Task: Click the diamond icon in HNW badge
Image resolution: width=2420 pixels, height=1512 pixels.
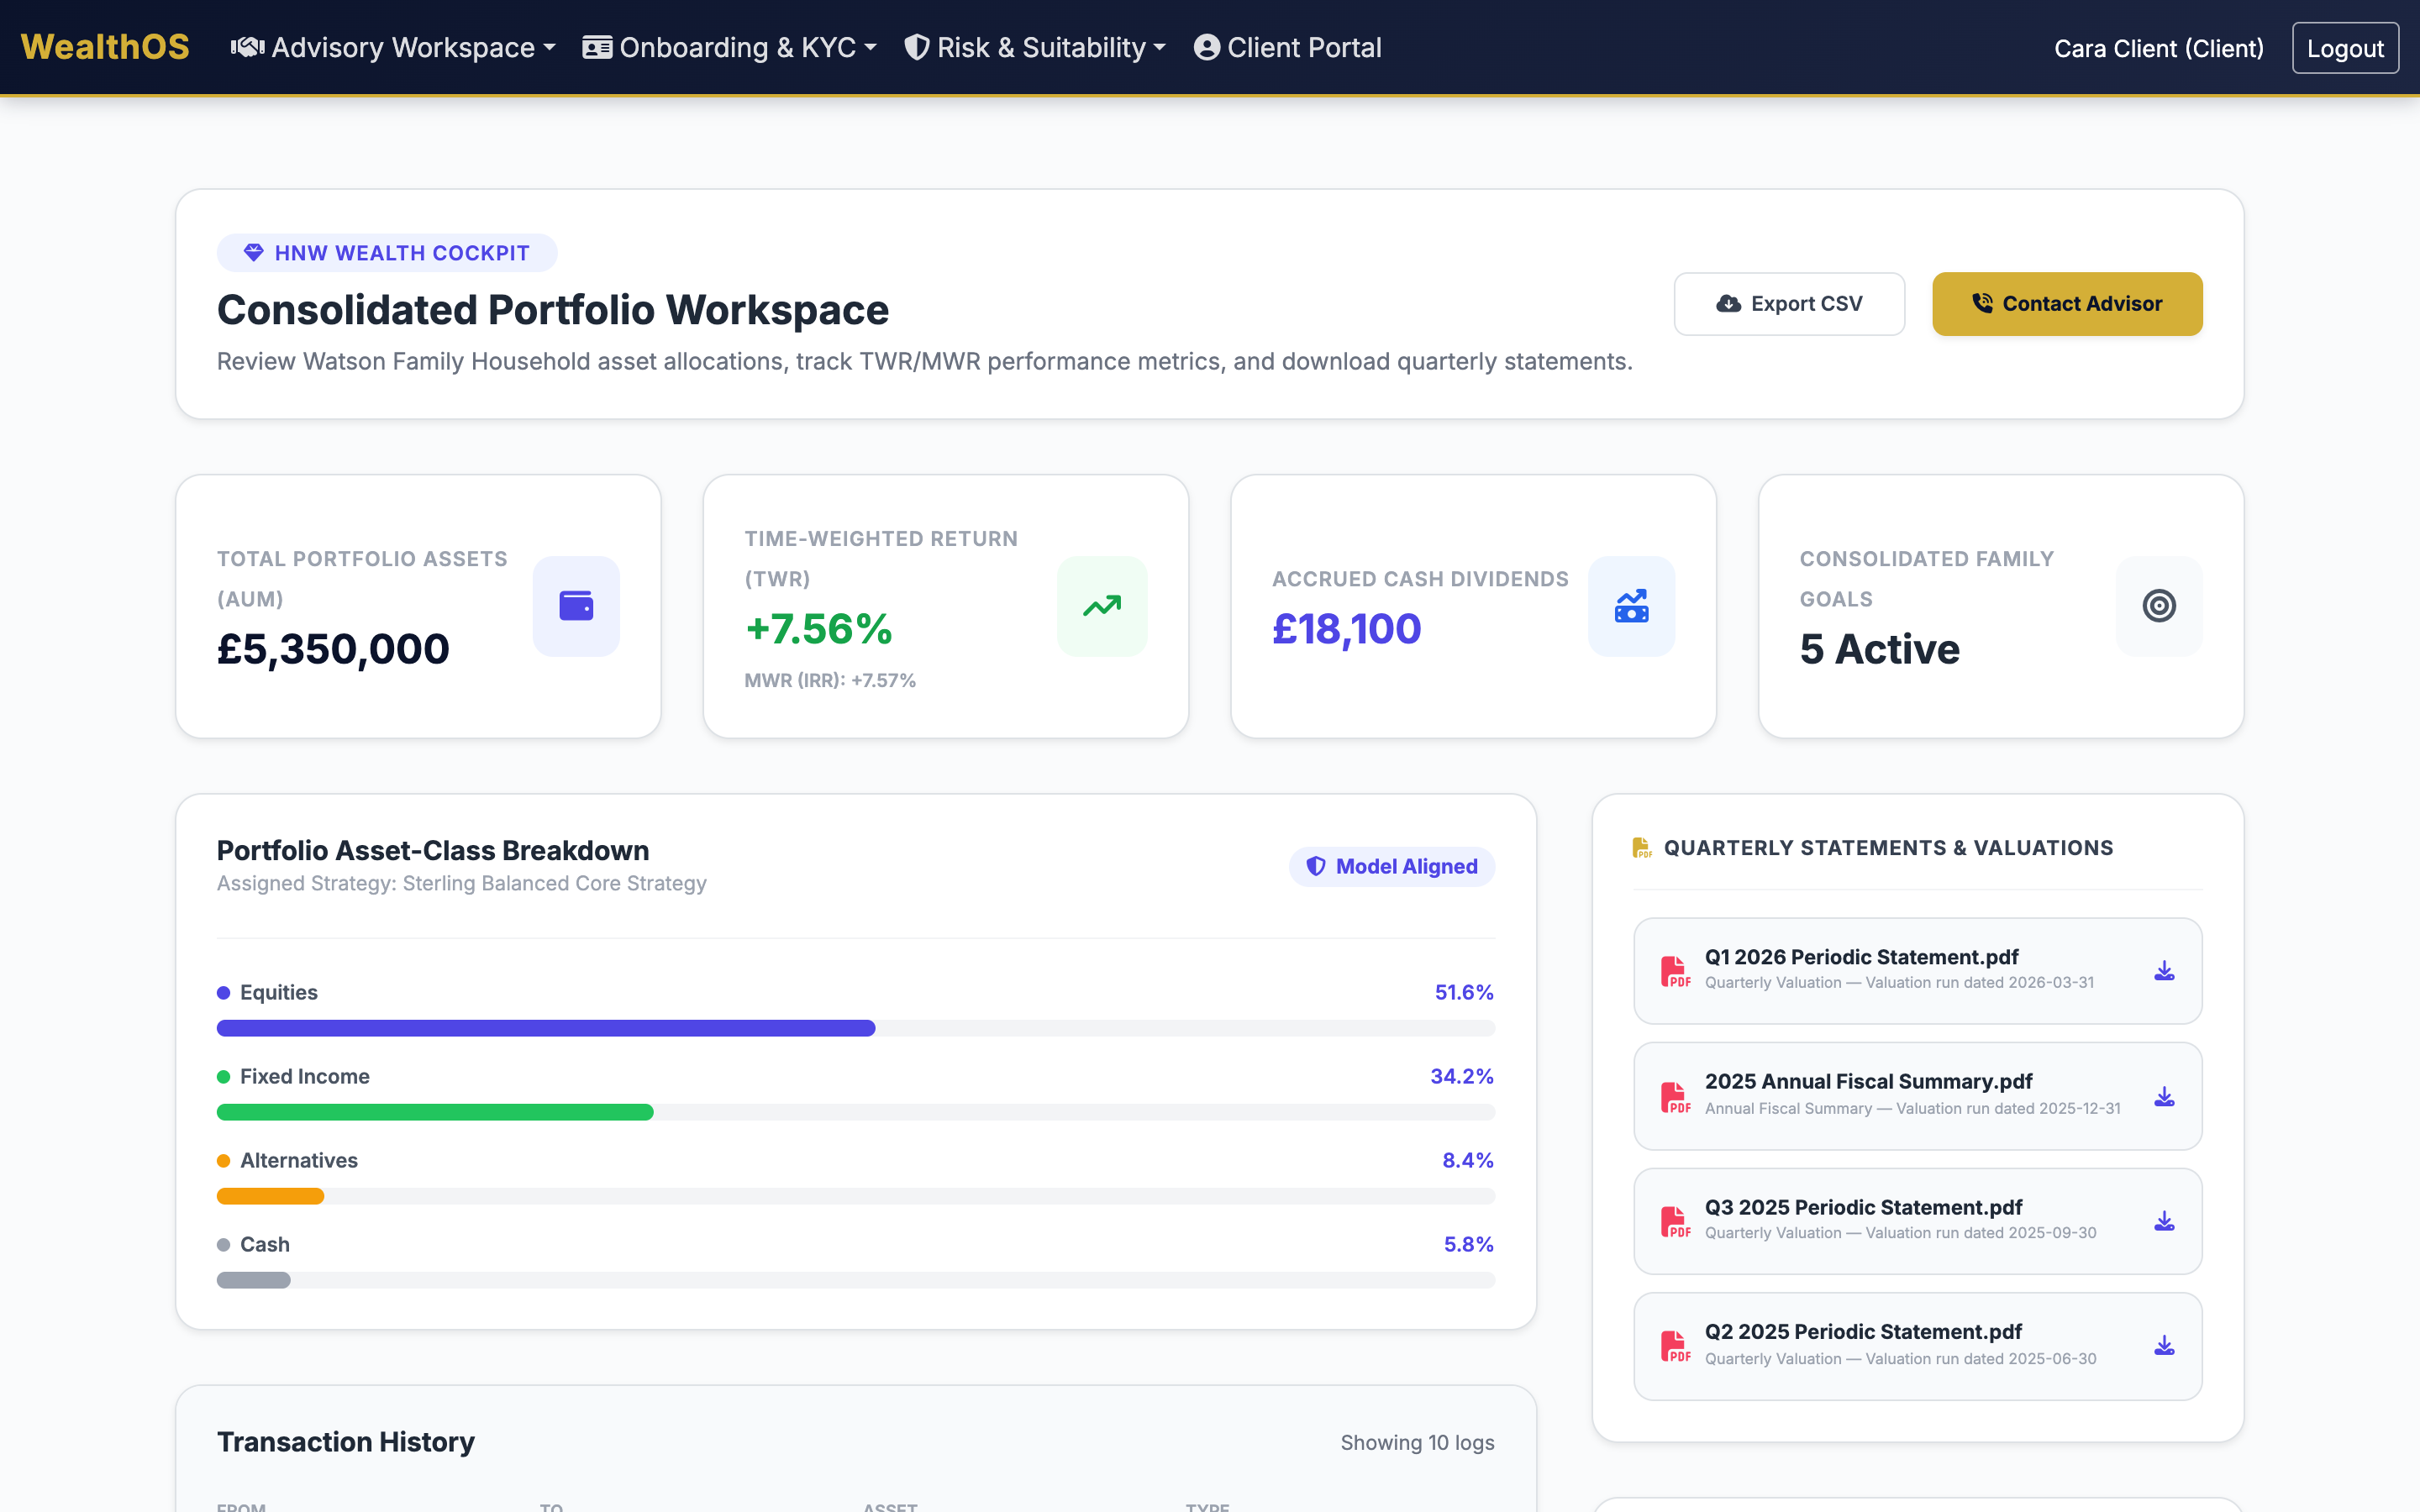Action: pos(254,253)
